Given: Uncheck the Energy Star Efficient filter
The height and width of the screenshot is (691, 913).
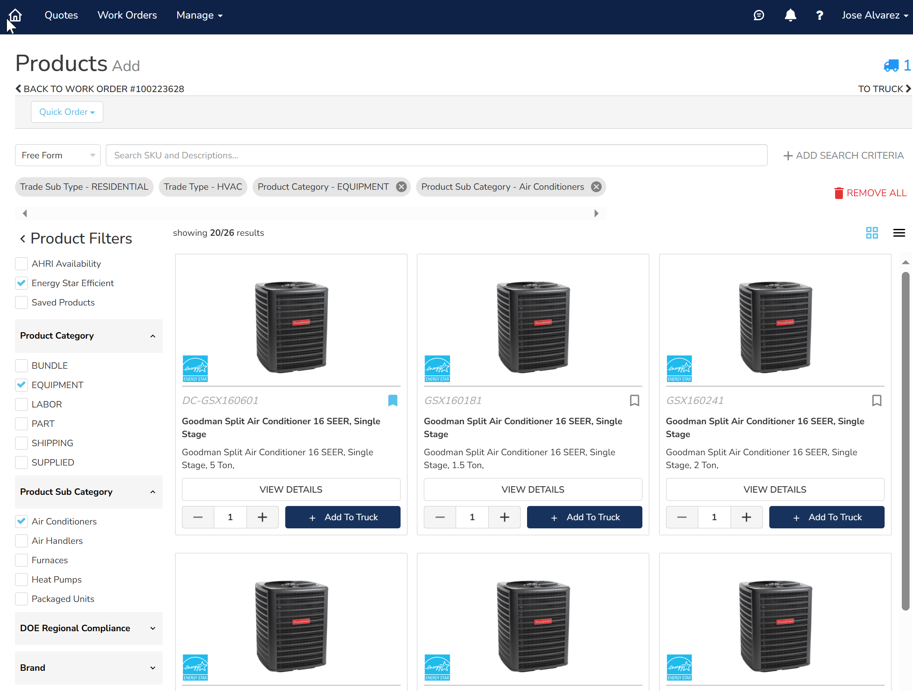Looking at the screenshot, I should coord(22,283).
